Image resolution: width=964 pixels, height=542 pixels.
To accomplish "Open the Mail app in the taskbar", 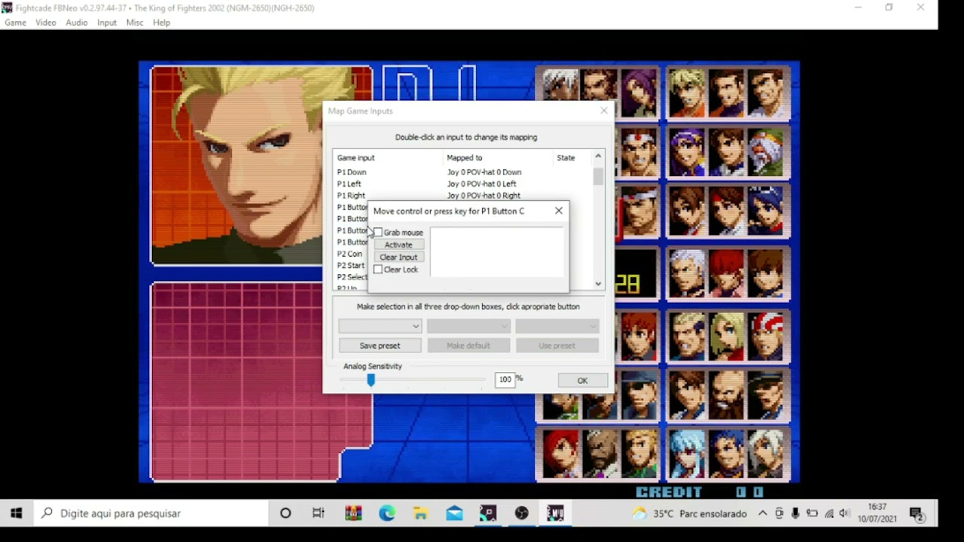I will [454, 513].
